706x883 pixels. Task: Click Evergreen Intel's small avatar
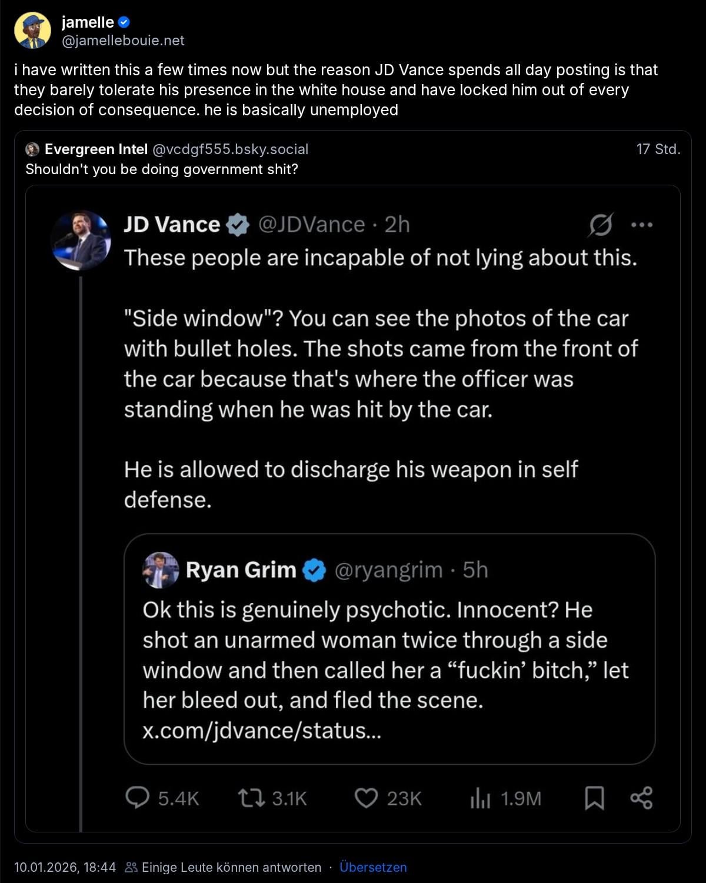click(32, 149)
